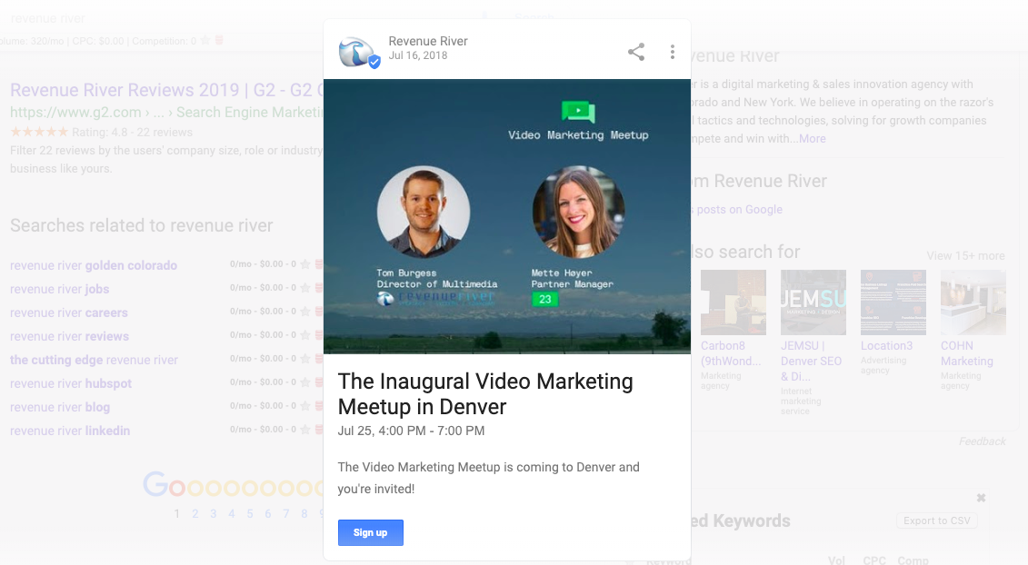Screen dimensions: 1028x565
Task: Open the Carbon8 business thumbnail
Action: click(x=733, y=302)
